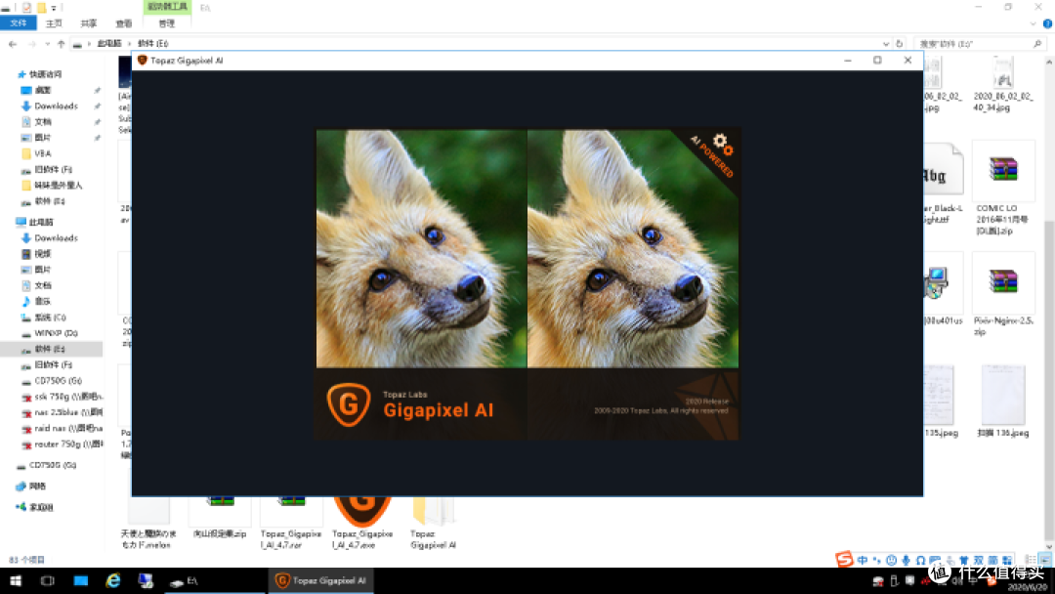The image size is (1055, 594).
Task: Select Topaz_Gigapixel_AI_4.7.exe installer icon
Action: click(362, 511)
